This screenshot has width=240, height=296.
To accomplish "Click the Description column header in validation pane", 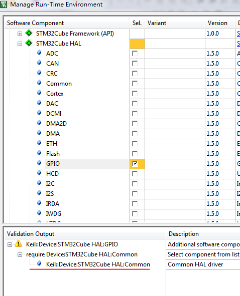I will click(x=203, y=234).
